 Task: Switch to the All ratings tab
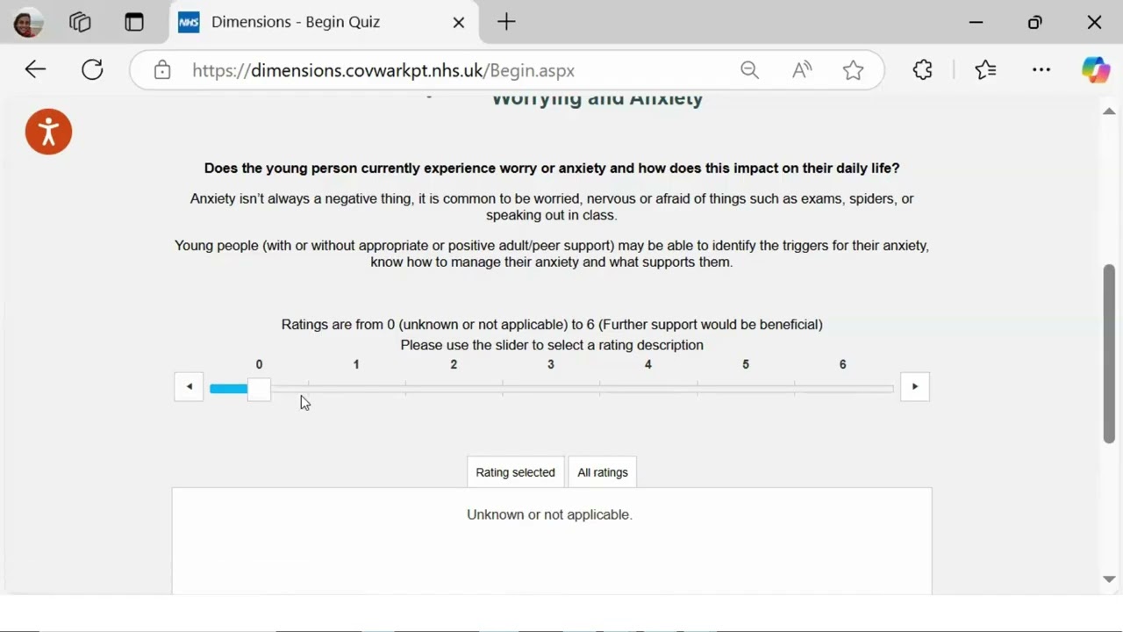click(603, 472)
